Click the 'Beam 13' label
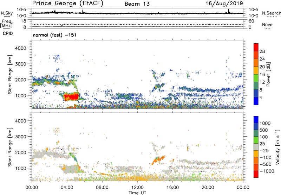The height and width of the screenshot is (195, 281). point(137,4)
